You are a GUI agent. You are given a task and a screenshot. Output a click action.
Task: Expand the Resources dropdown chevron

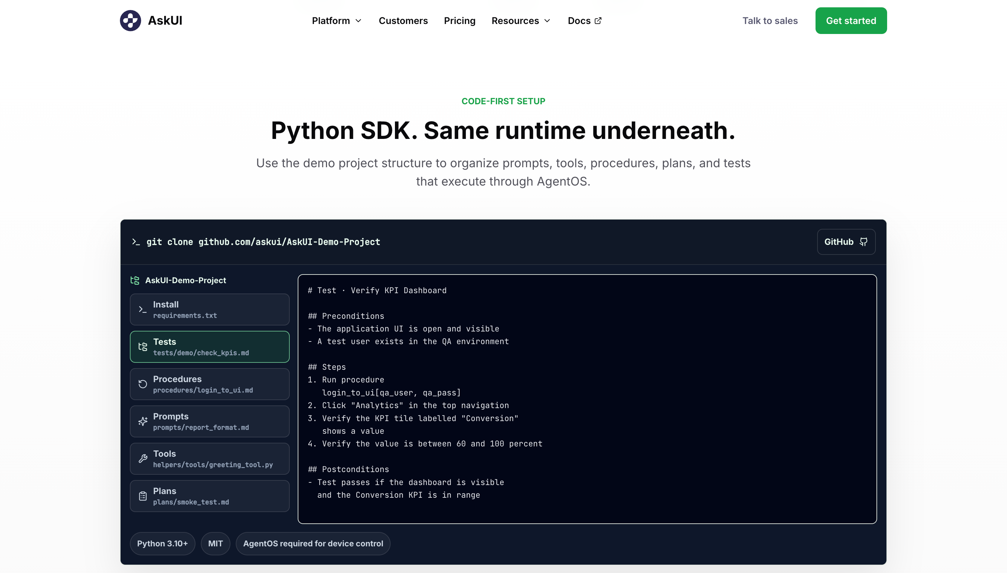click(x=547, y=20)
